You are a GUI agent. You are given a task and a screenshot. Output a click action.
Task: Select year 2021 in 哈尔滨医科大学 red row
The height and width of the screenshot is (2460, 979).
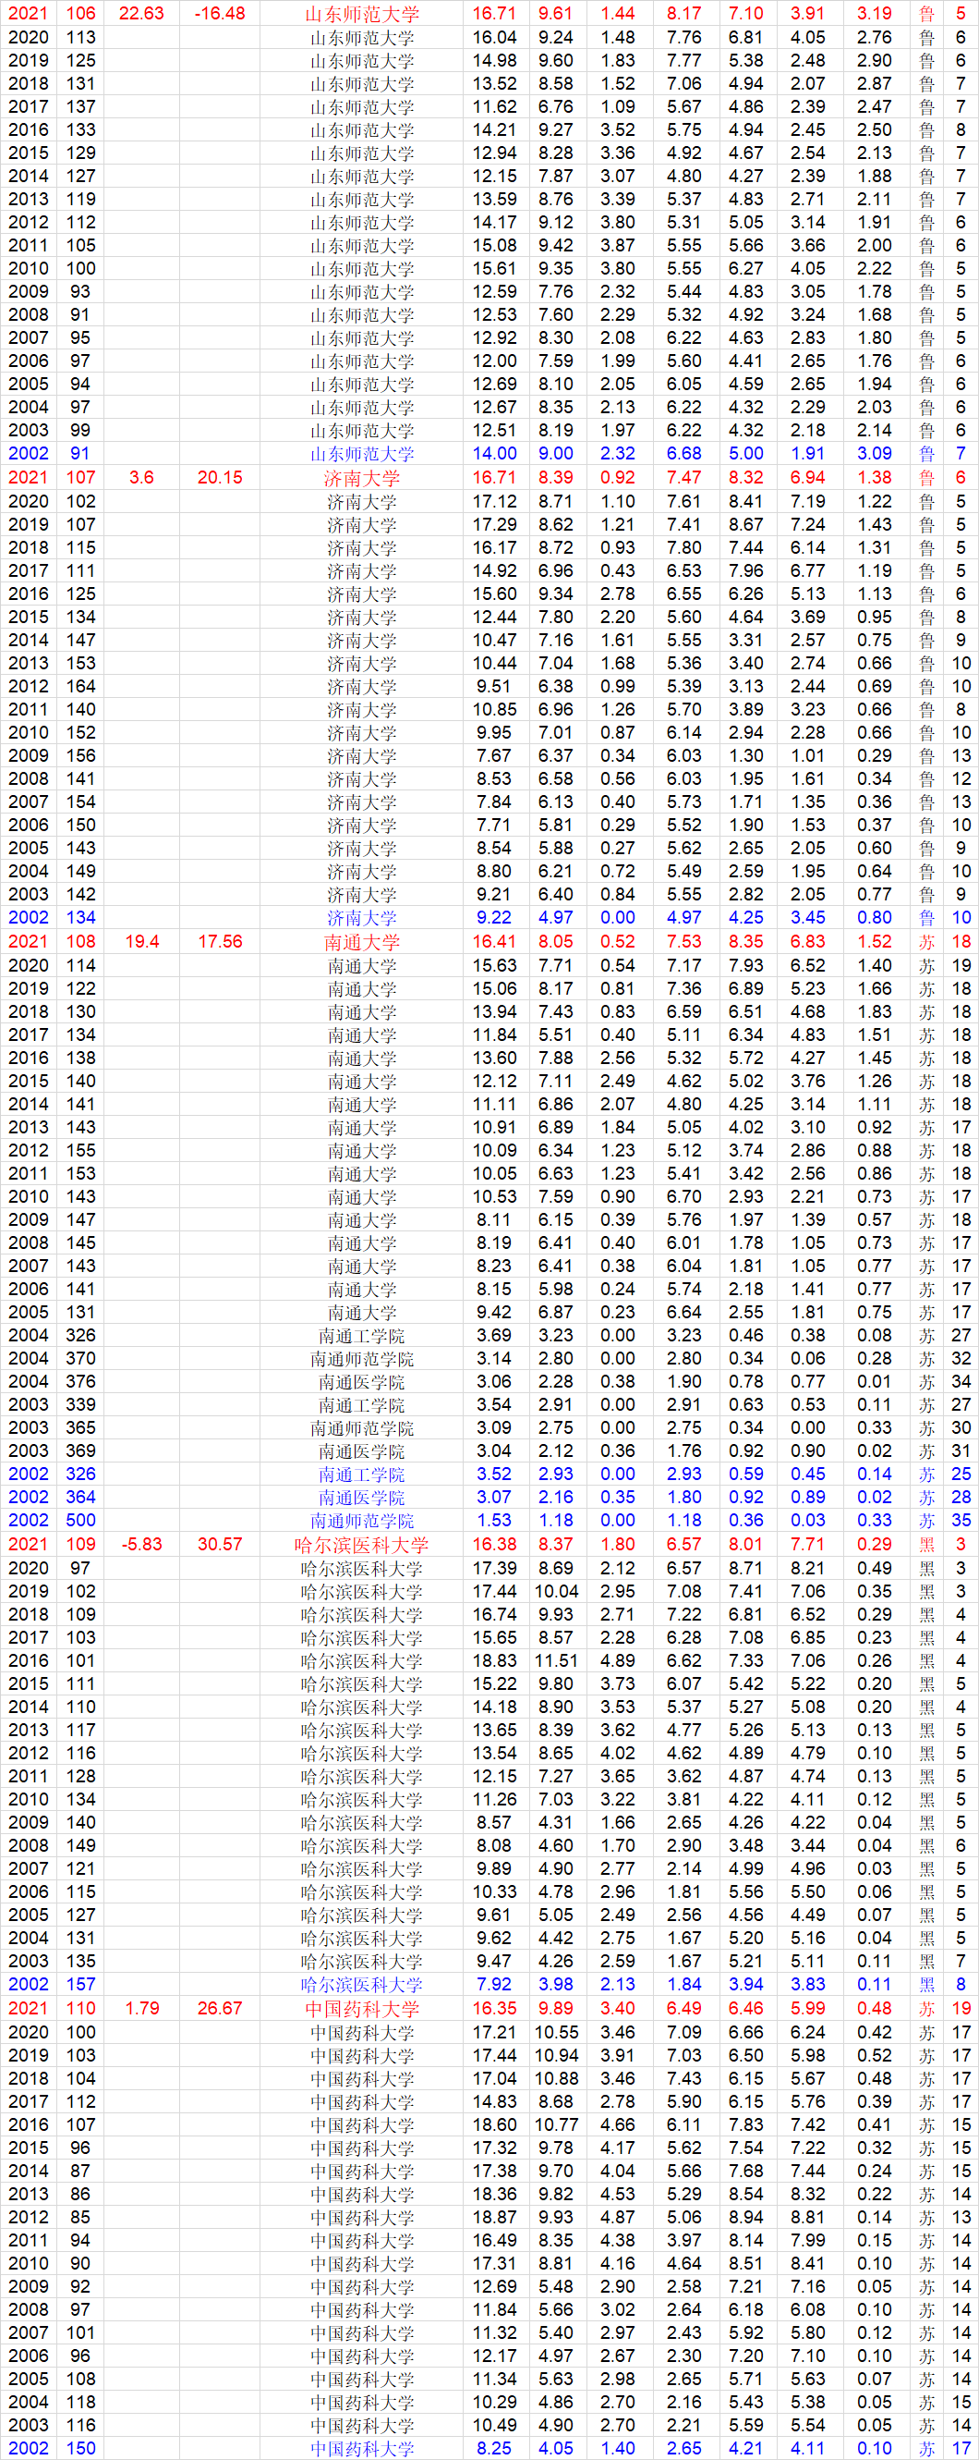click(x=28, y=1544)
